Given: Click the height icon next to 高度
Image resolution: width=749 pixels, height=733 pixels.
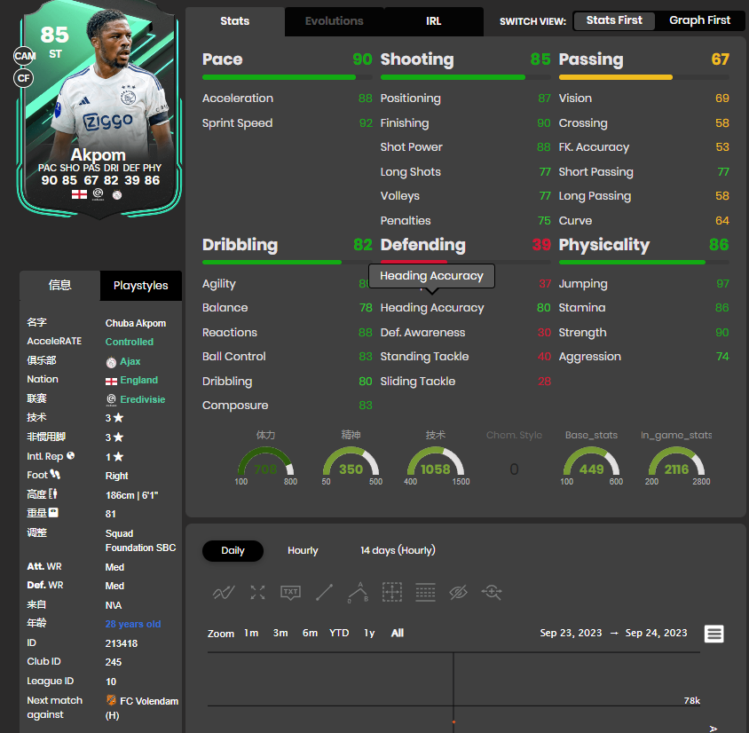Looking at the screenshot, I should (x=53, y=493).
